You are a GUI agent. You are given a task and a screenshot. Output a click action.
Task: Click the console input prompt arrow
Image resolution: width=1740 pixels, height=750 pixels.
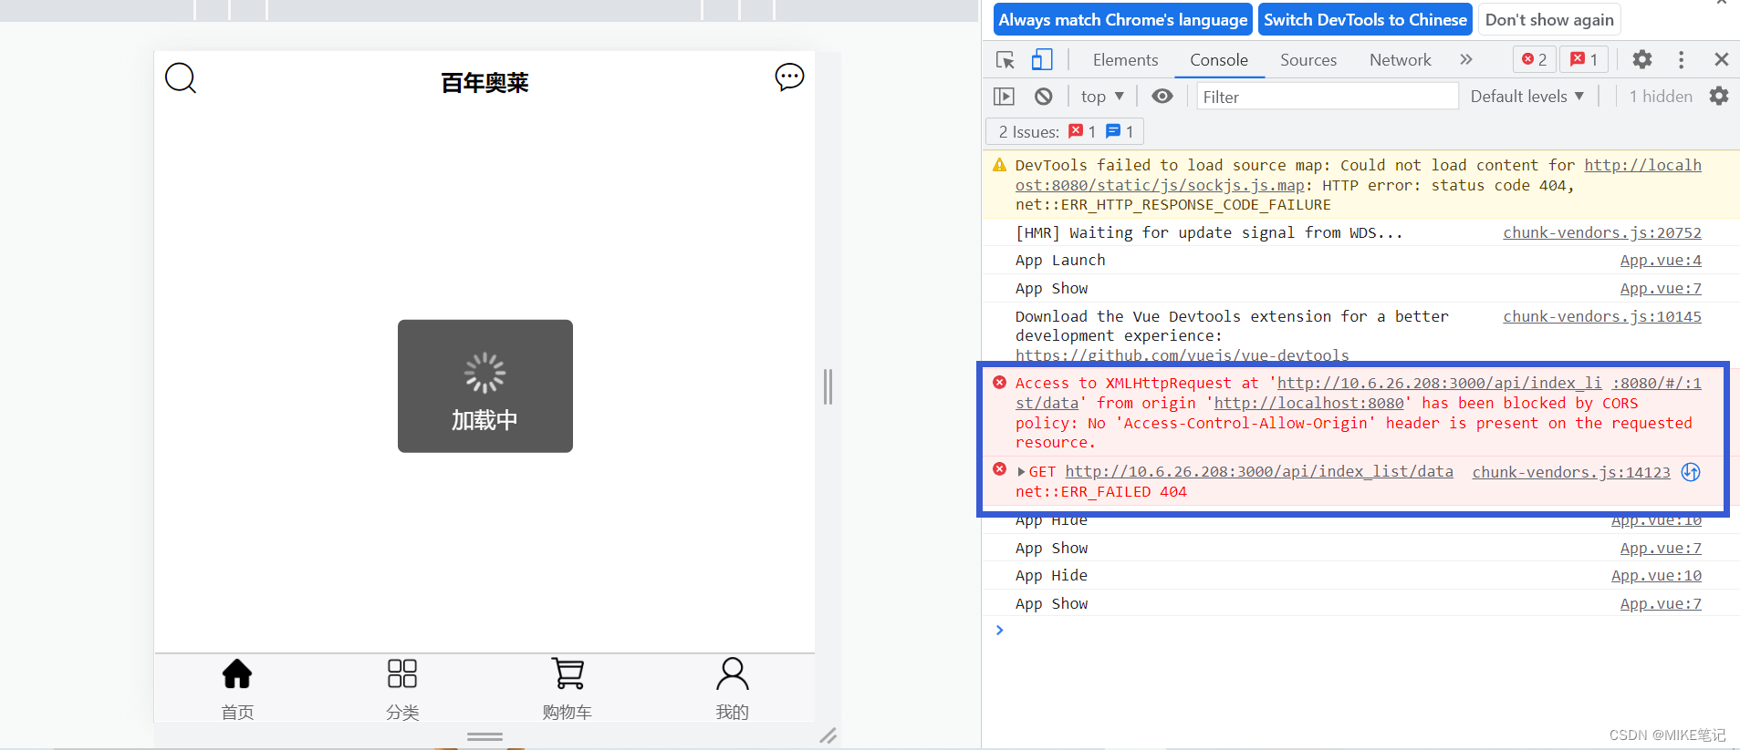pos(1000,630)
